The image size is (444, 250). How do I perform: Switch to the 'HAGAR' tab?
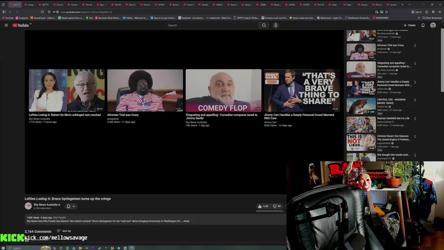[x=218, y=5]
